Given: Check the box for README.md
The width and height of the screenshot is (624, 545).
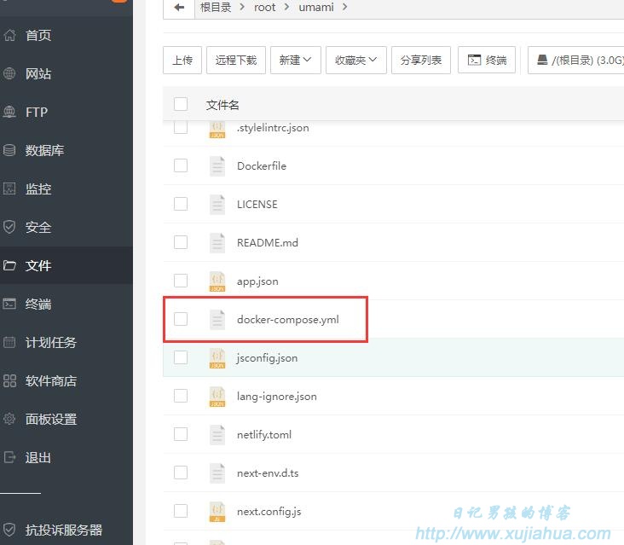Looking at the screenshot, I should point(181,242).
